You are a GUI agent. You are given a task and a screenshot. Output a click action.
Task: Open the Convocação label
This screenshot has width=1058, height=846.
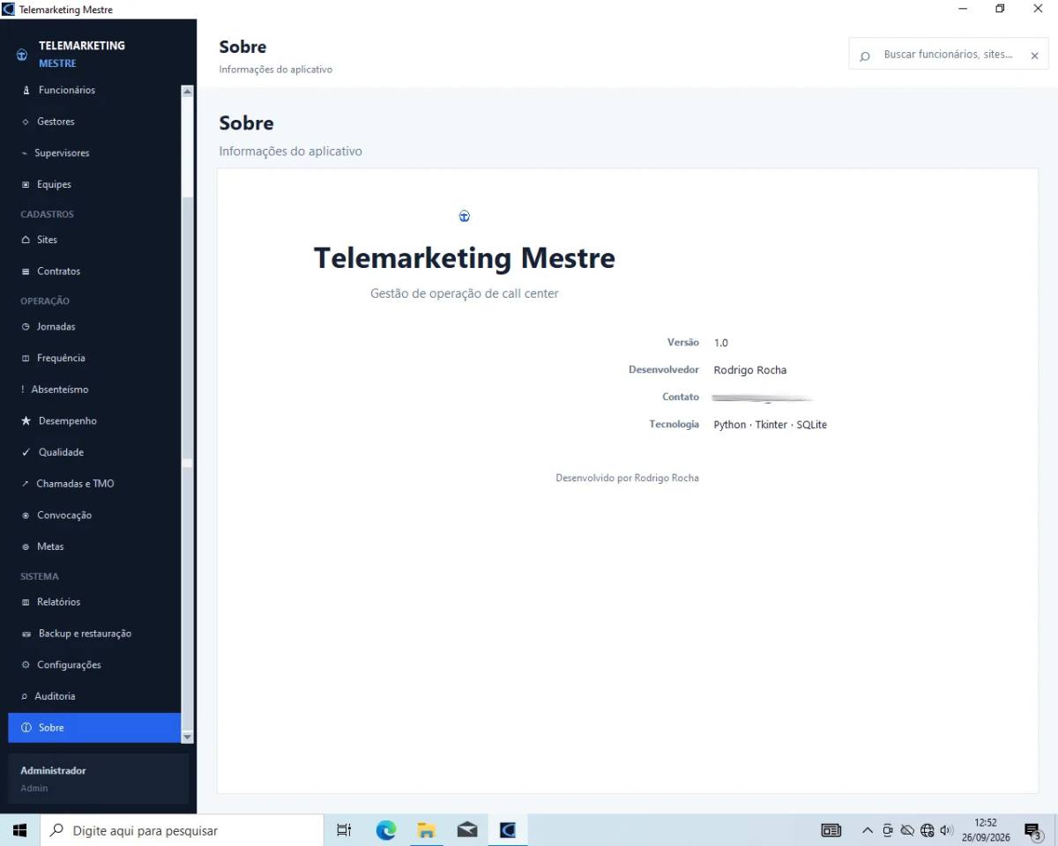point(64,516)
